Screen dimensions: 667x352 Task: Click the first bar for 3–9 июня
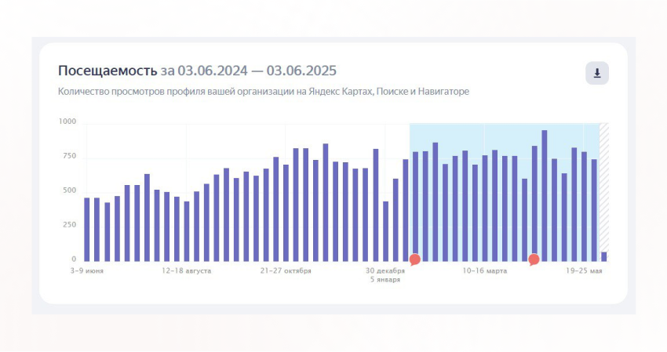pos(87,230)
